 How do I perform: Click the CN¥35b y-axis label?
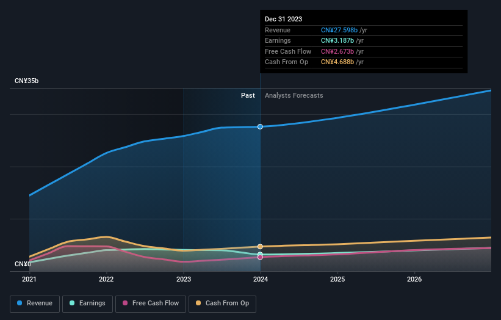[x=26, y=81]
